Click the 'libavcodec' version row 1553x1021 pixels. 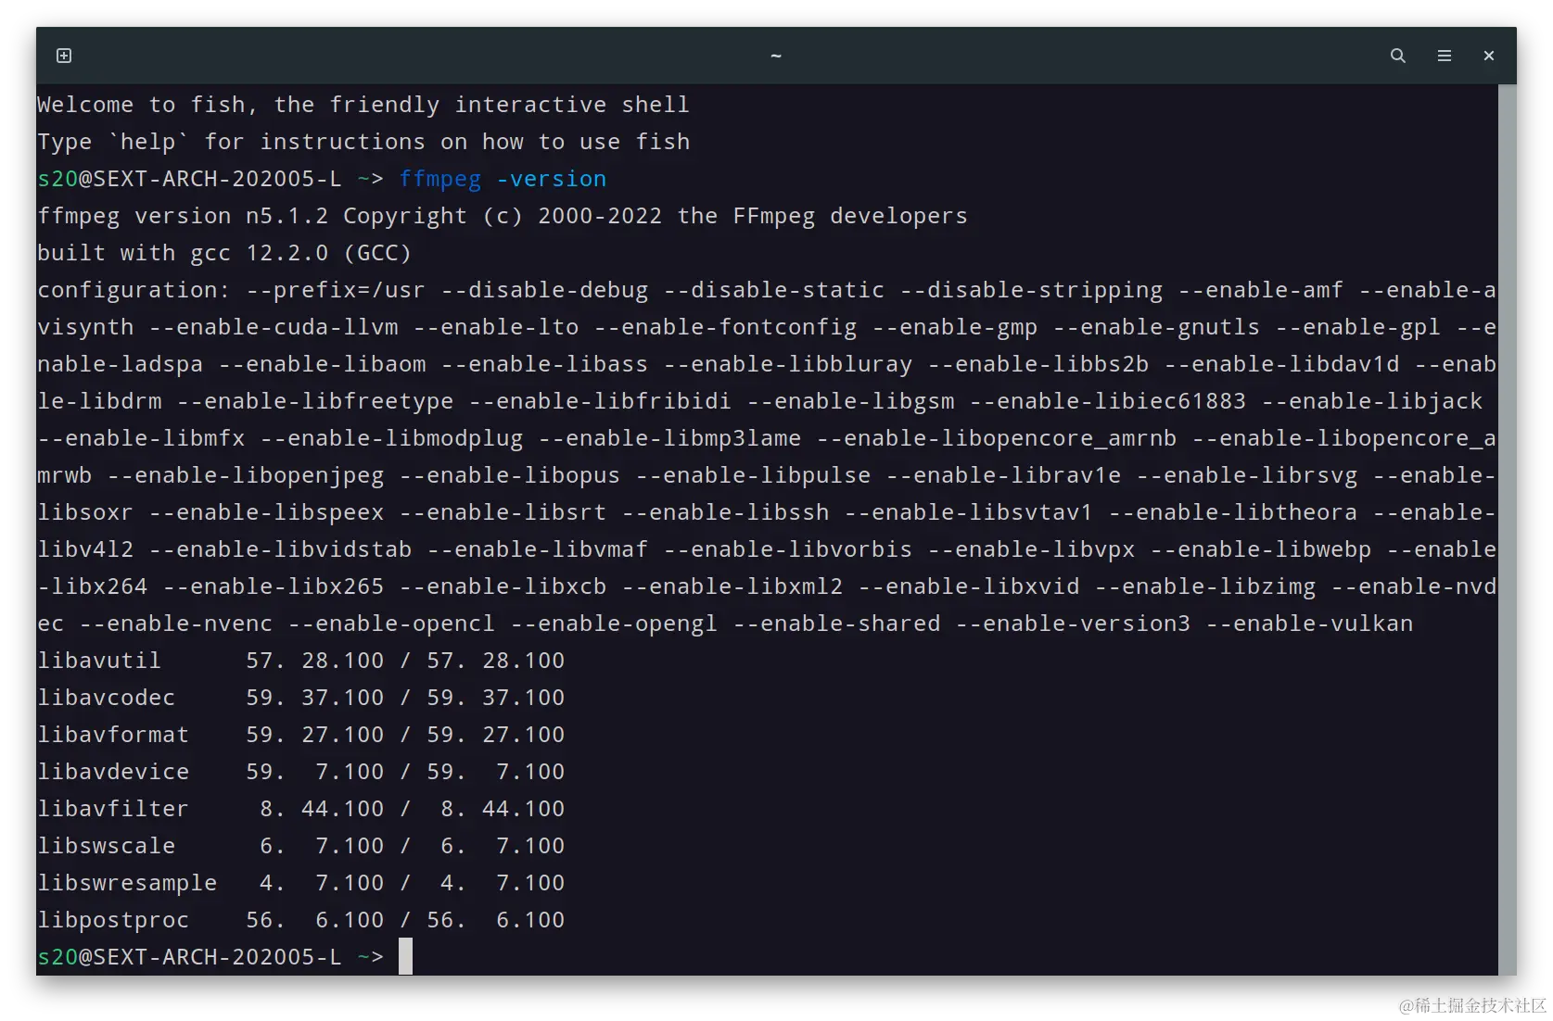pyautogui.click(x=300, y=698)
